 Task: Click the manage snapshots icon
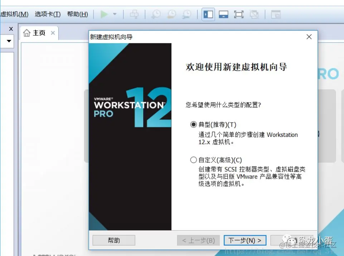187,14
